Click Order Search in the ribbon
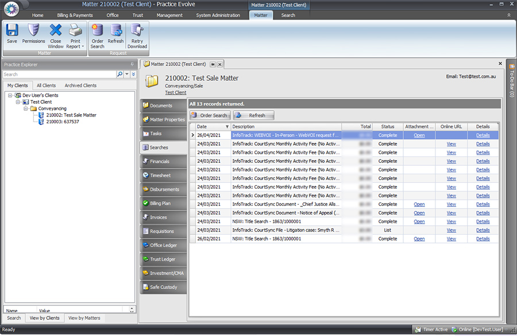 point(97,36)
